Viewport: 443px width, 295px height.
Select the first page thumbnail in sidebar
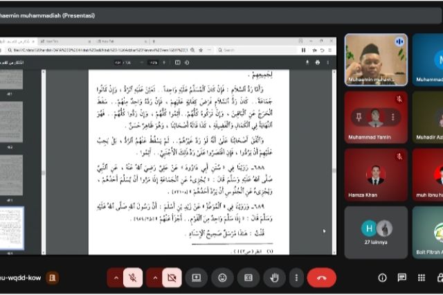tap(11, 80)
